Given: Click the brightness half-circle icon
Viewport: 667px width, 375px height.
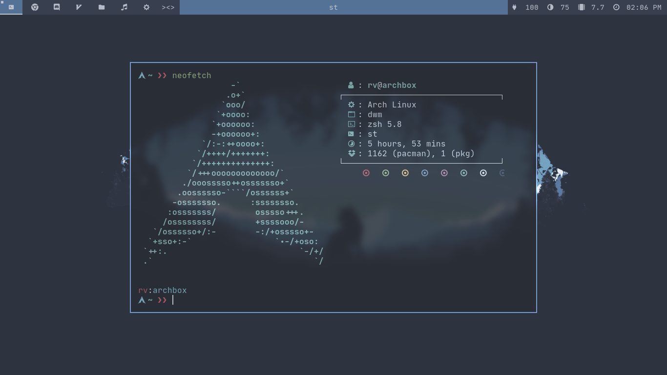Looking at the screenshot, I should pyautogui.click(x=550, y=7).
